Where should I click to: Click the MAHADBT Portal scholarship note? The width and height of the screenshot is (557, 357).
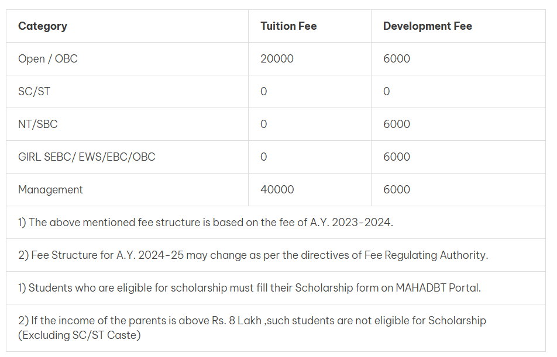pyautogui.click(x=249, y=288)
